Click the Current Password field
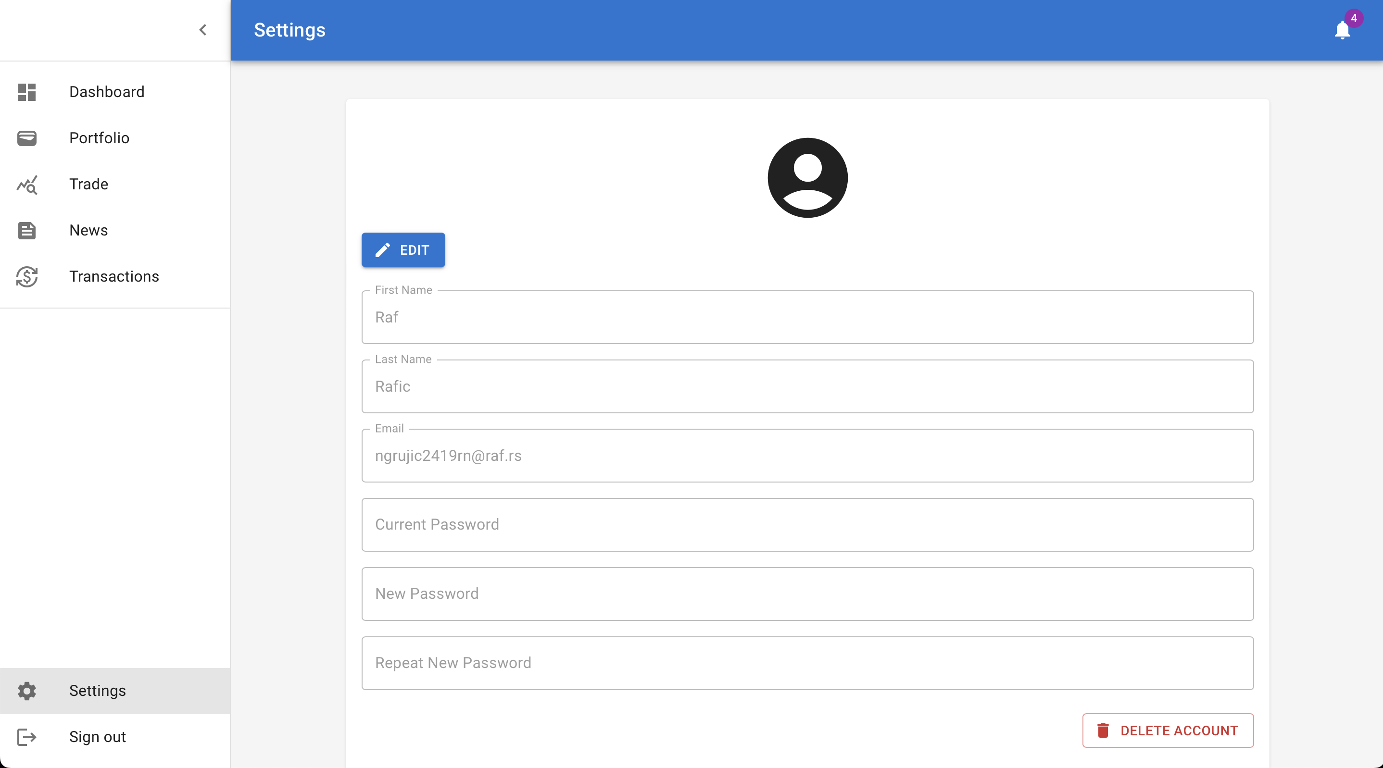Screen dimensions: 1383x768 tap(807, 525)
